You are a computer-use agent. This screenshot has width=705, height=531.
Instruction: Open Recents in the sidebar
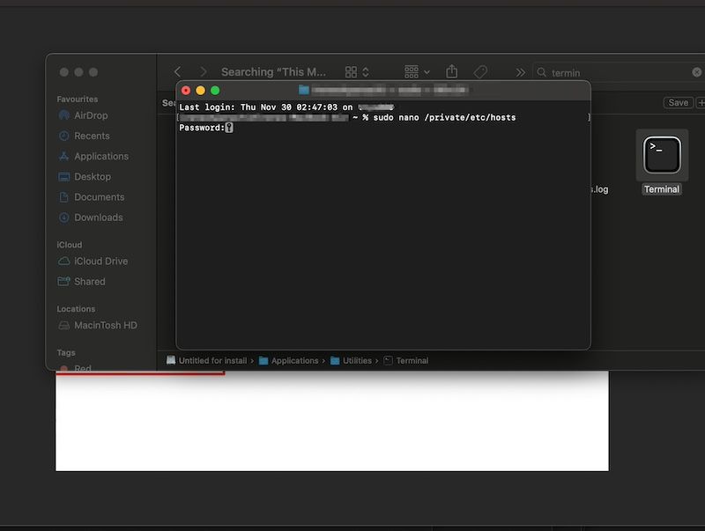[92, 136]
